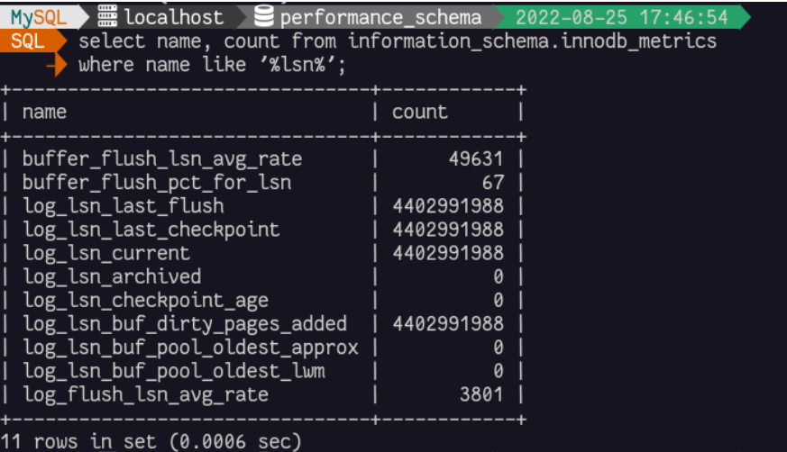This screenshot has height=452, width=787.
Task: Click the log_flush_lsn_avg_rate count value 3801
Action: (481, 393)
